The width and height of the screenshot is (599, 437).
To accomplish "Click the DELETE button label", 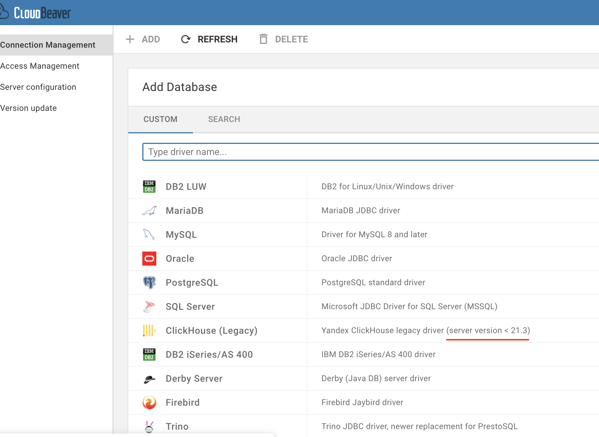I will [x=292, y=39].
